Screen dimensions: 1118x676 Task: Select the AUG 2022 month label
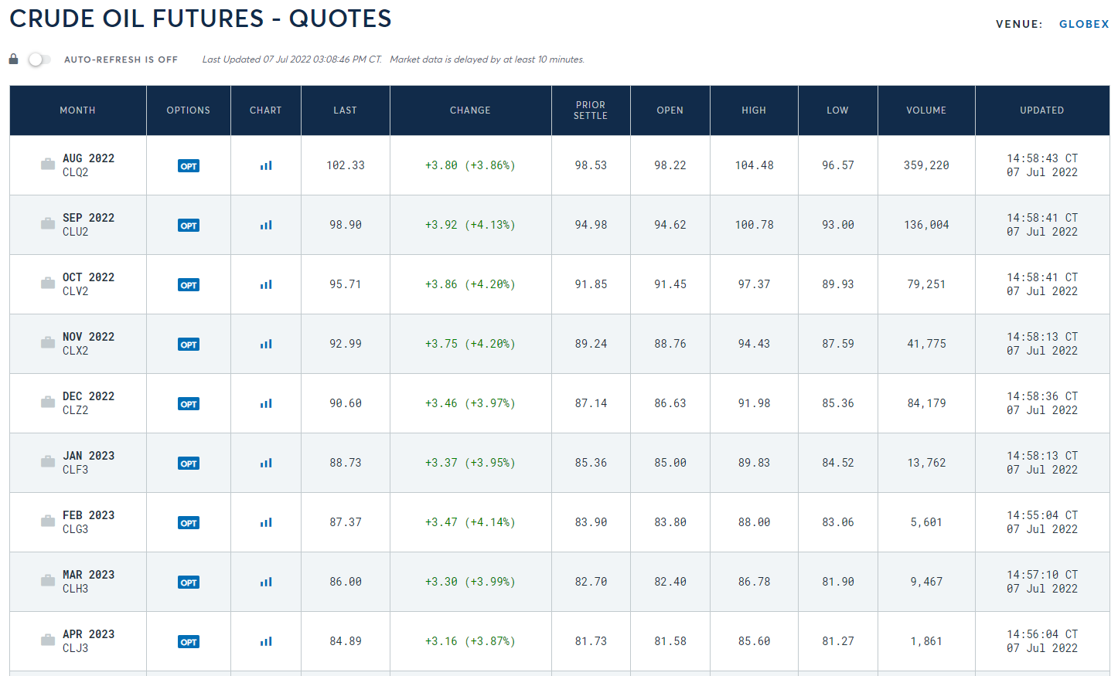click(x=88, y=158)
